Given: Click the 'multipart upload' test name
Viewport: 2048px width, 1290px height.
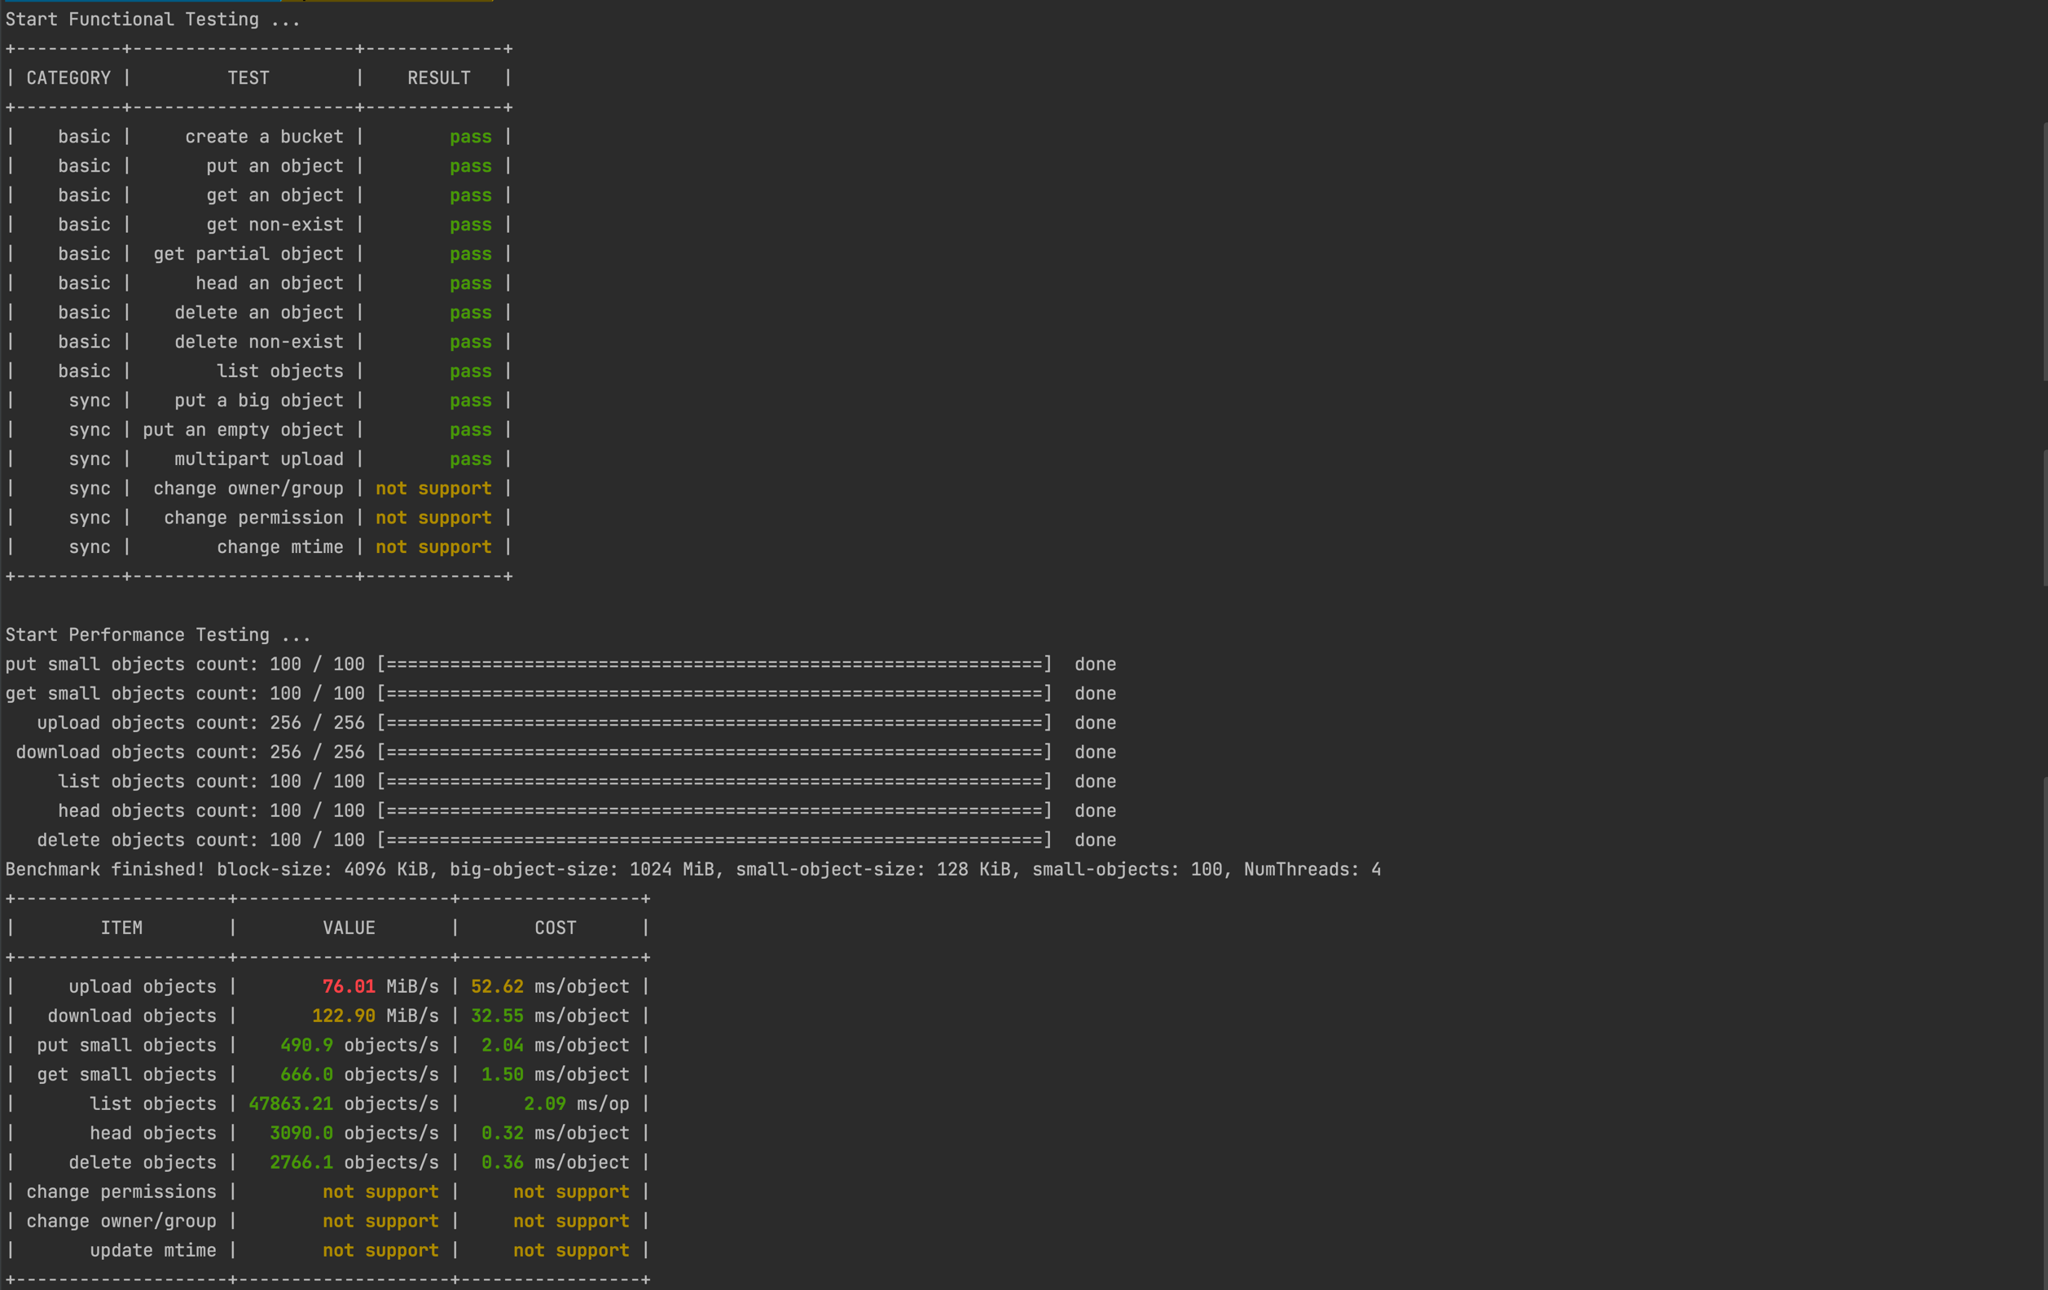Looking at the screenshot, I should coord(258,459).
